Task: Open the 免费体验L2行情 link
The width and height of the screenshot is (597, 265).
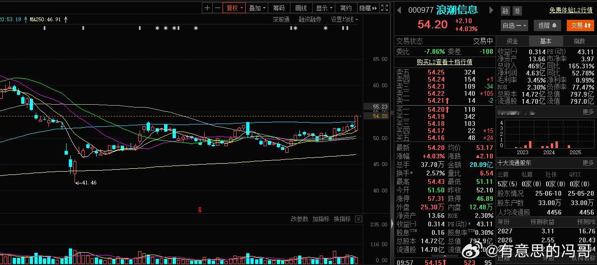Action: pyautogui.click(x=571, y=10)
